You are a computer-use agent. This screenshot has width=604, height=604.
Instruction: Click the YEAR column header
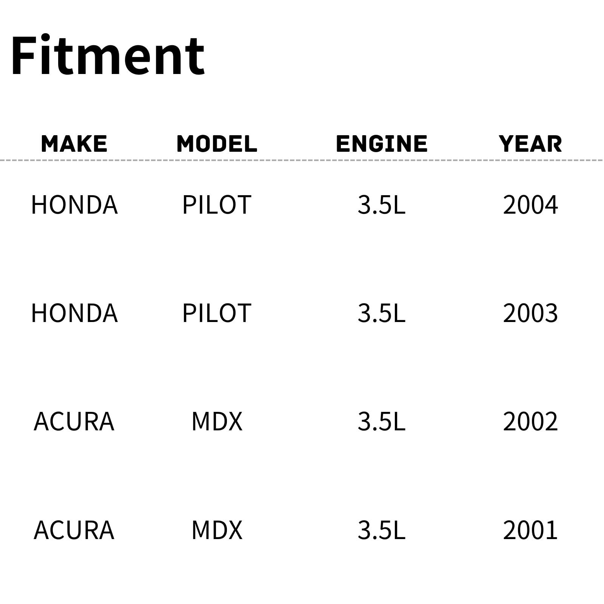(x=530, y=144)
